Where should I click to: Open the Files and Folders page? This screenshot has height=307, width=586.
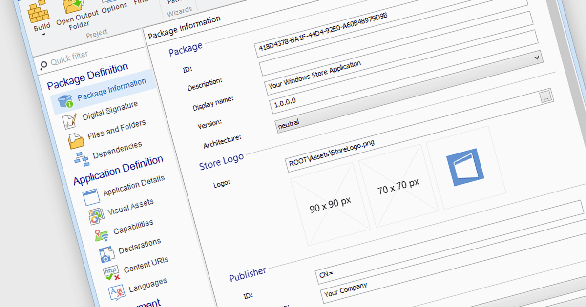pos(117,130)
